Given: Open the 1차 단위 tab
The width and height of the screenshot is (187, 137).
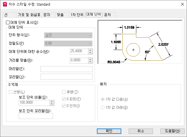Looking at the screenshot, I should coord(77,15).
